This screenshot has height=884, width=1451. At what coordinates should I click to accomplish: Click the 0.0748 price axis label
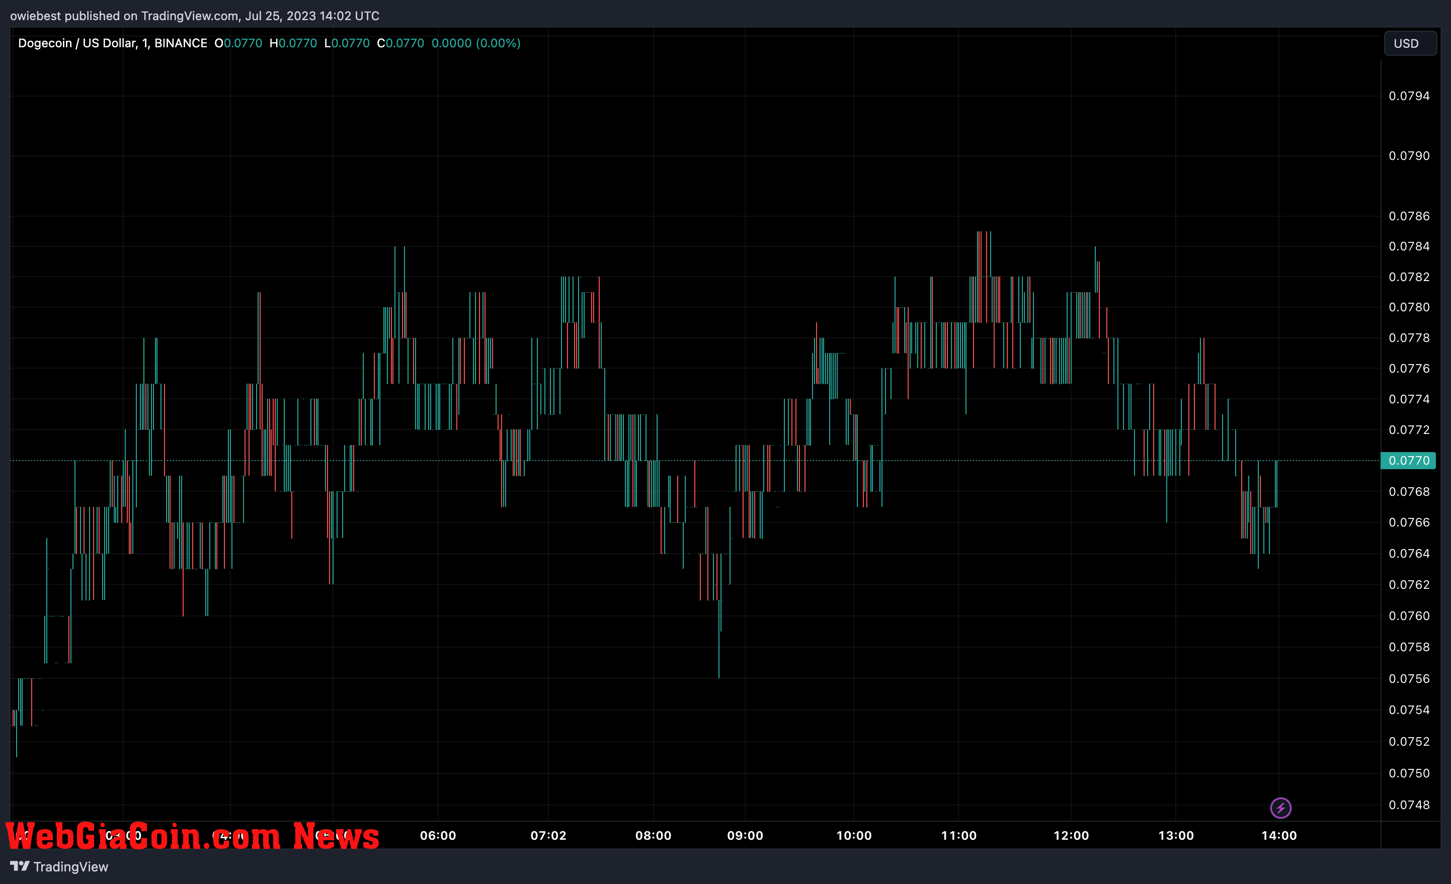(x=1409, y=805)
